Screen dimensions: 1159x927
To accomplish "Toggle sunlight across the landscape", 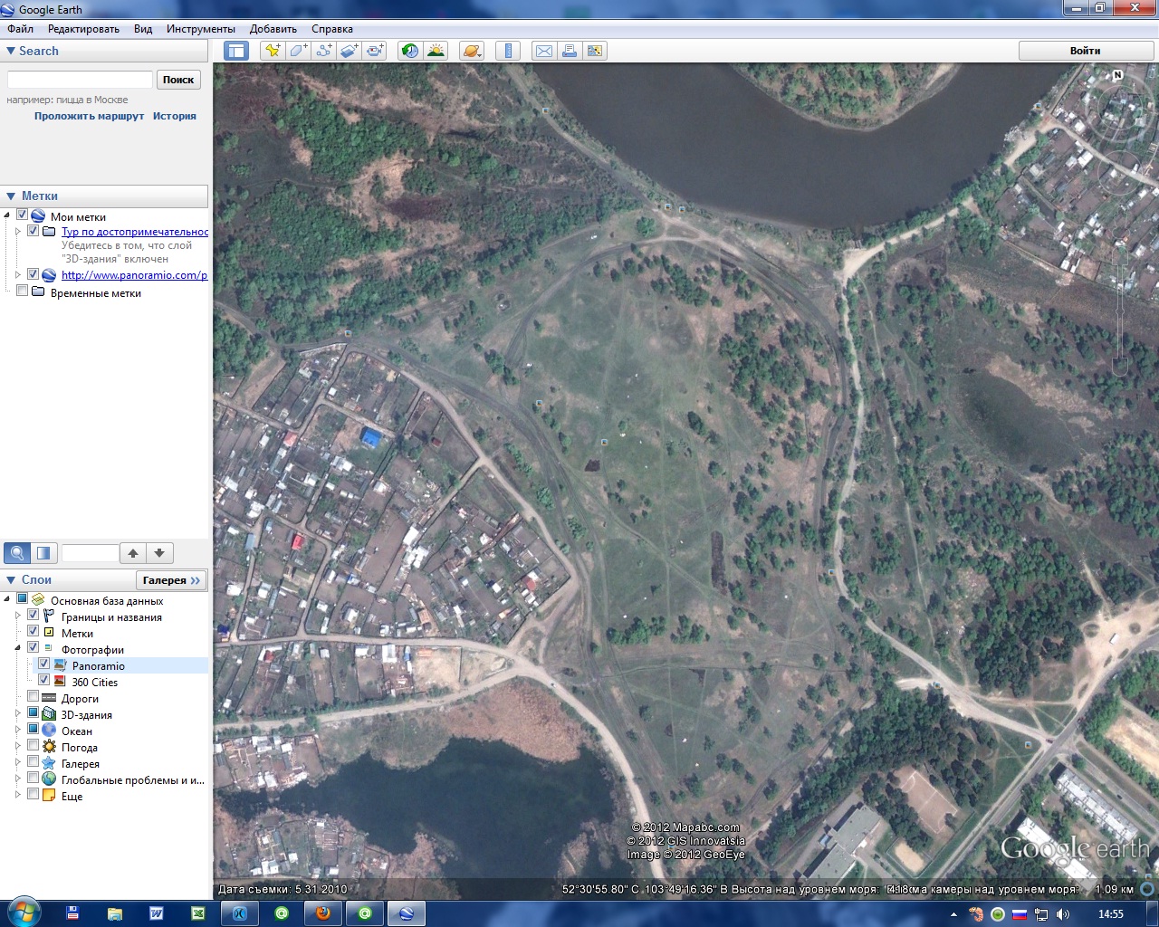I will (x=436, y=51).
